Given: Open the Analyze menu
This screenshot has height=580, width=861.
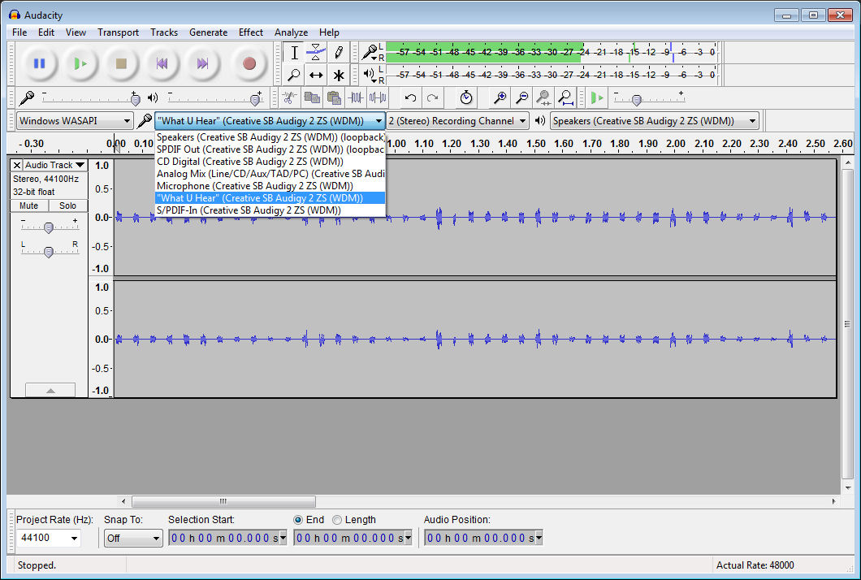Looking at the screenshot, I should tap(291, 32).
